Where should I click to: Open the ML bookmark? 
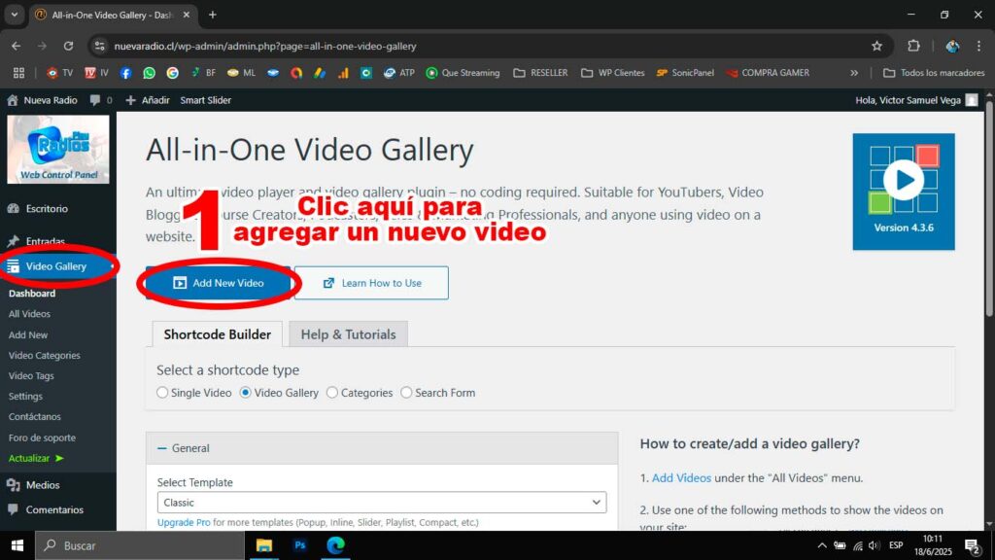pyautogui.click(x=241, y=73)
